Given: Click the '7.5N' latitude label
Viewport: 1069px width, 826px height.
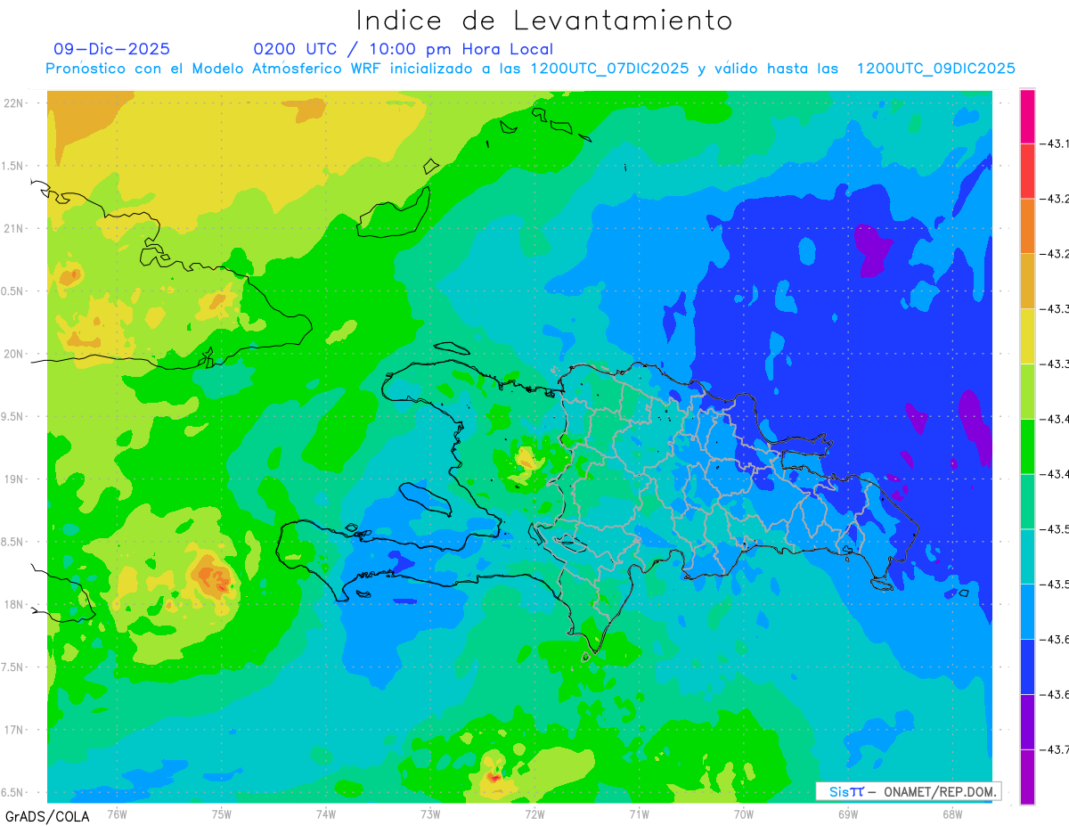Looking at the screenshot, I should [x=13, y=667].
